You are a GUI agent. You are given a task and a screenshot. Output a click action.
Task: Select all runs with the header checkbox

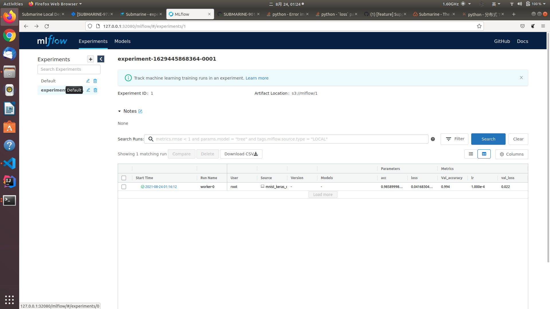124,178
